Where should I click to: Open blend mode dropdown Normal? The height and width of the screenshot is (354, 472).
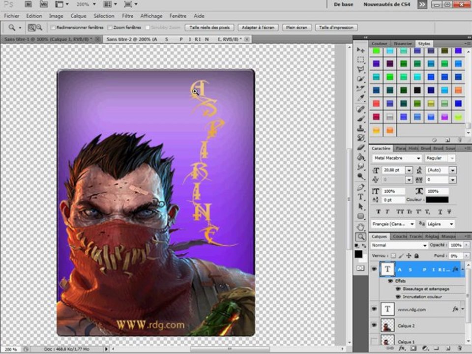click(399, 245)
